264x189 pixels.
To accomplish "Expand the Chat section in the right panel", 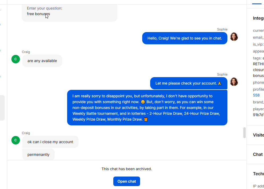I will [258, 154].
